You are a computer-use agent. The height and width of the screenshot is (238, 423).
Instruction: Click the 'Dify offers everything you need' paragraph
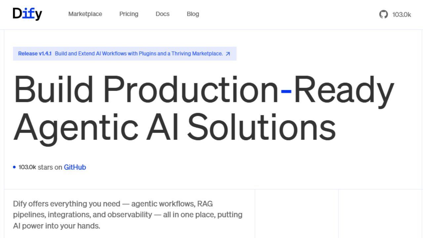(128, 215)
